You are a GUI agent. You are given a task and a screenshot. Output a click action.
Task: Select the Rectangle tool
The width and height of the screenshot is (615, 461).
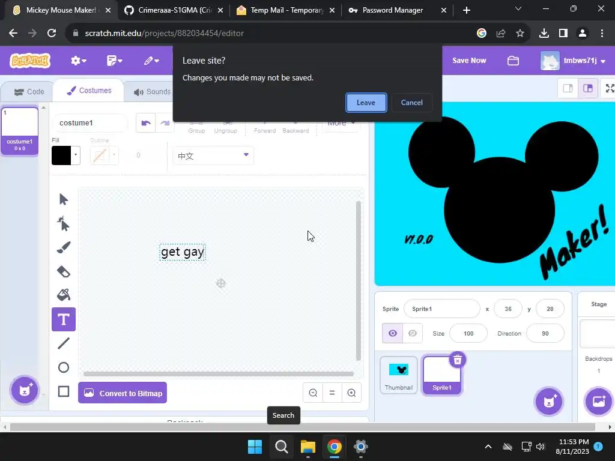[64, 391]
